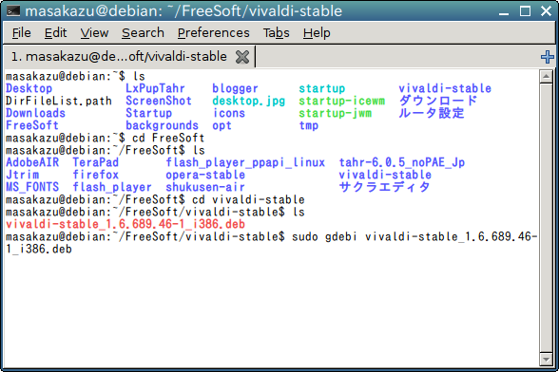Viewport: 559px width, 372px height.
Task: Click the 'flash_player_ppapi_linux' directory name
Action: [245, 162]
